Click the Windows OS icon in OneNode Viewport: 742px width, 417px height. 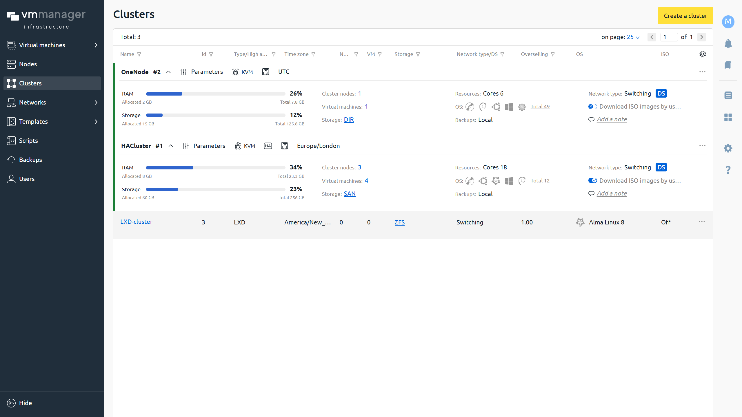click(509, 107)
